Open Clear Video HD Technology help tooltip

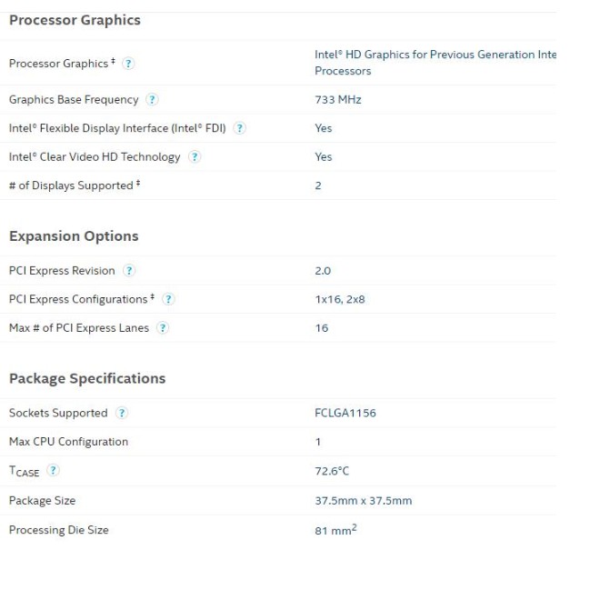point(195,157)
